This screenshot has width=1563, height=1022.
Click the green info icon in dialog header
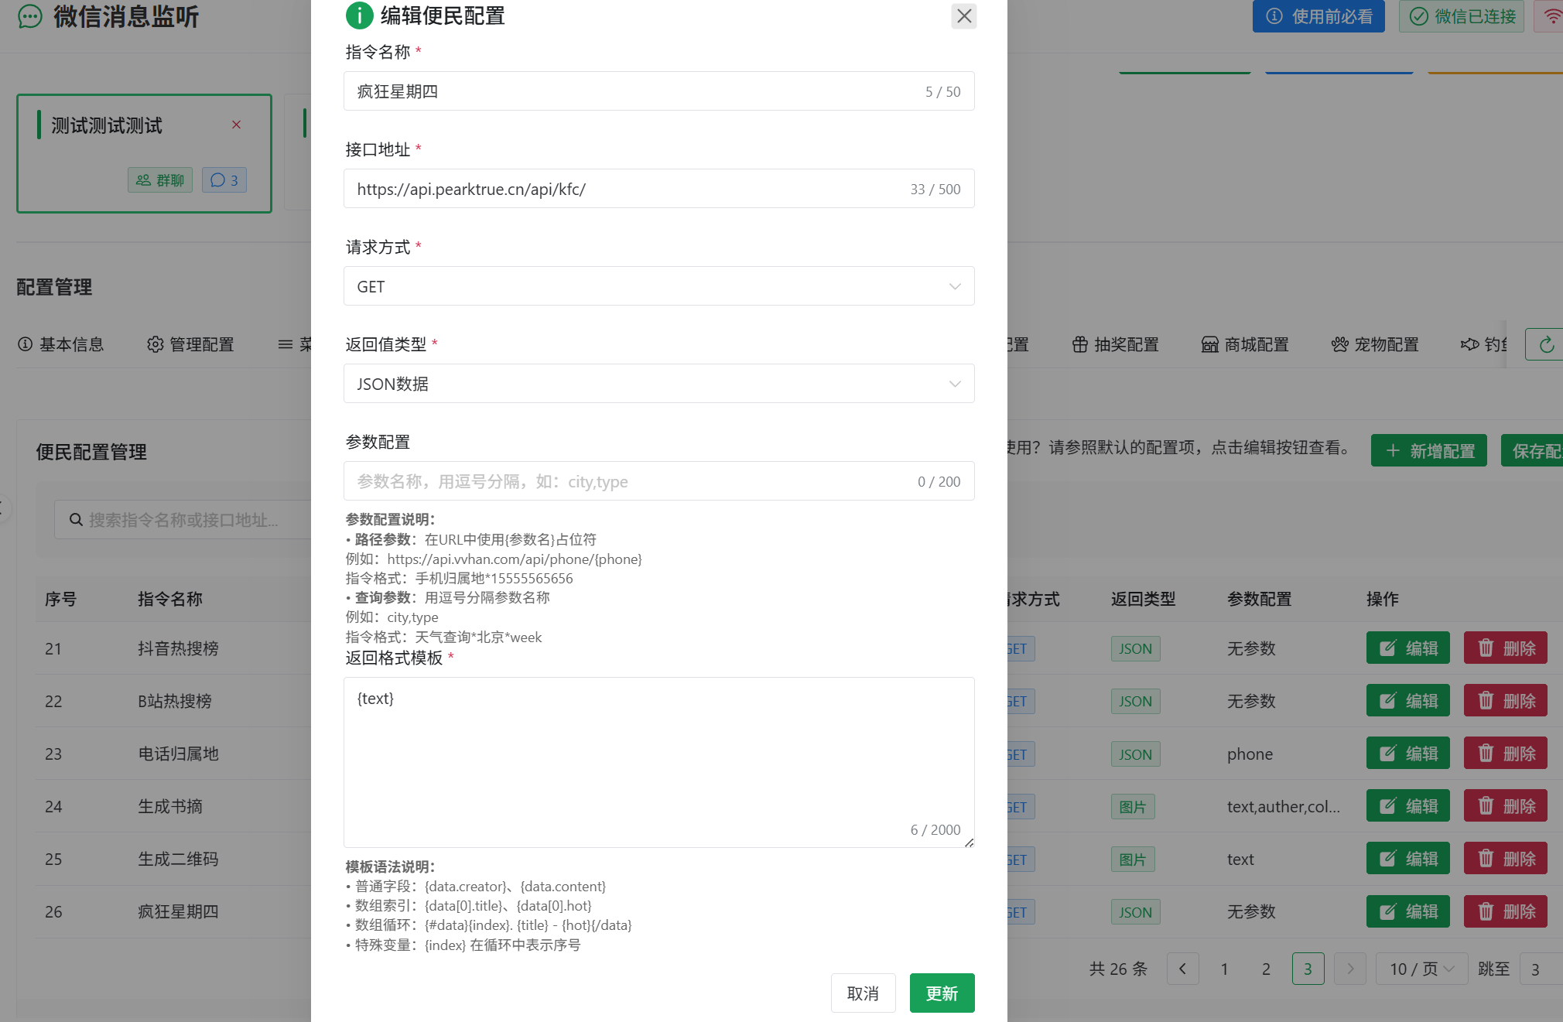(359, 15)
